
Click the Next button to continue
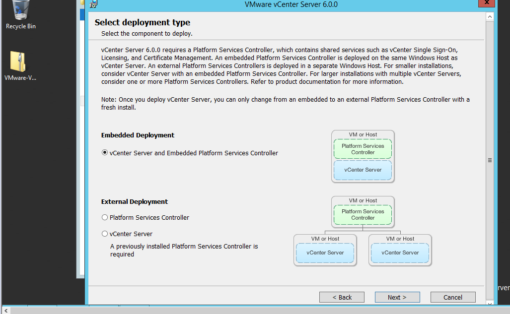[397, 297]
